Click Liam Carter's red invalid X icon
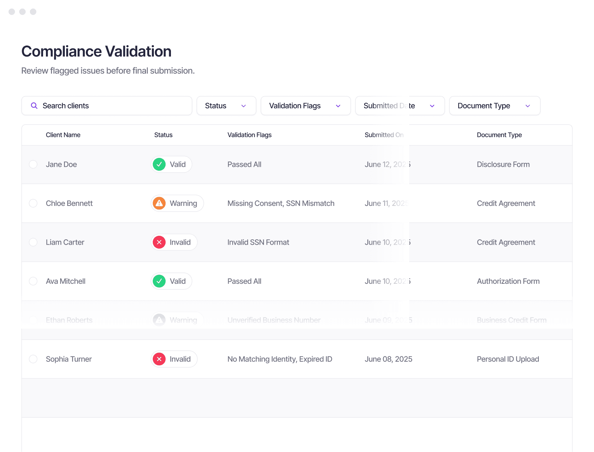This screenshot has width=594, height=452. coord(159,242)
